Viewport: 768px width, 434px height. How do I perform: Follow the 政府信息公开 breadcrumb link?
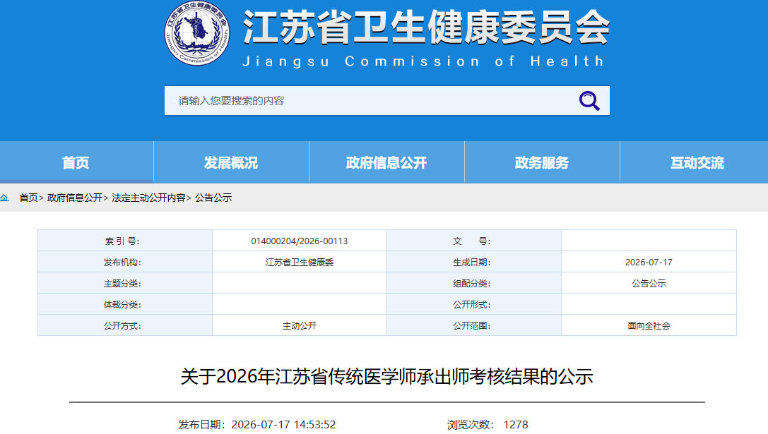click(x=75, y=198)
